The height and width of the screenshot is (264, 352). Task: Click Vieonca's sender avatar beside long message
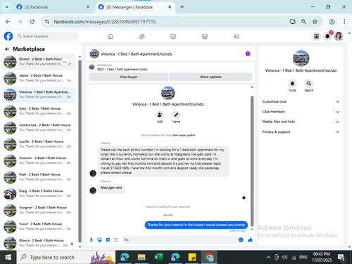(93, 173)
